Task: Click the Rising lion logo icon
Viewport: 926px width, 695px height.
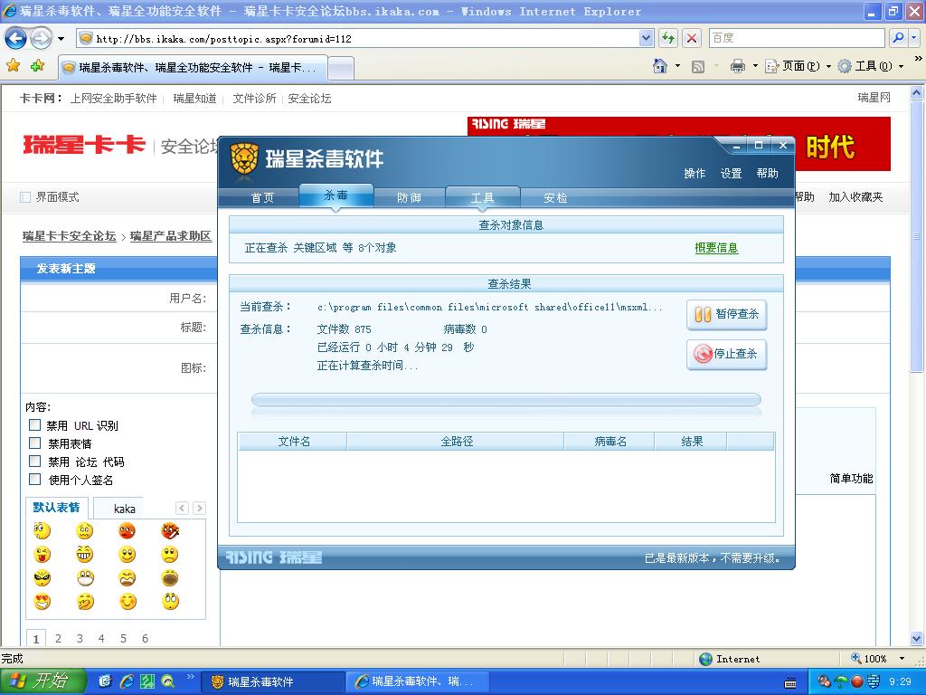Action: [244, 159]
